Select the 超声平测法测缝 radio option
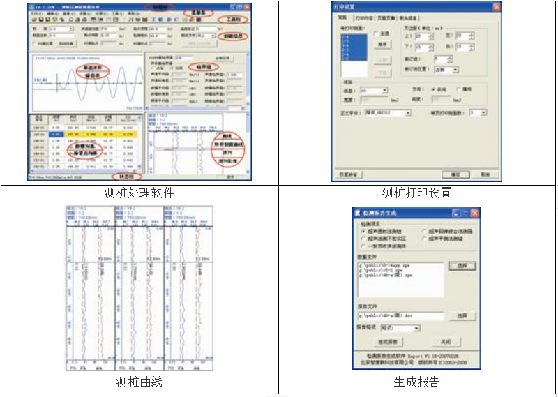This screenshot has width=558, height=397. point(425,238)
